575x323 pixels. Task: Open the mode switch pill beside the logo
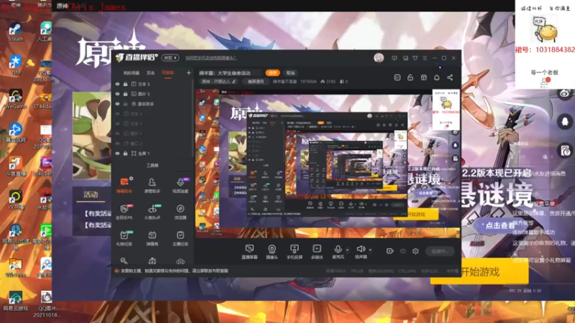[x=170, y=57]
